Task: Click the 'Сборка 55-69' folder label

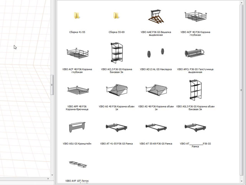Action: click(x=116, y=32)
